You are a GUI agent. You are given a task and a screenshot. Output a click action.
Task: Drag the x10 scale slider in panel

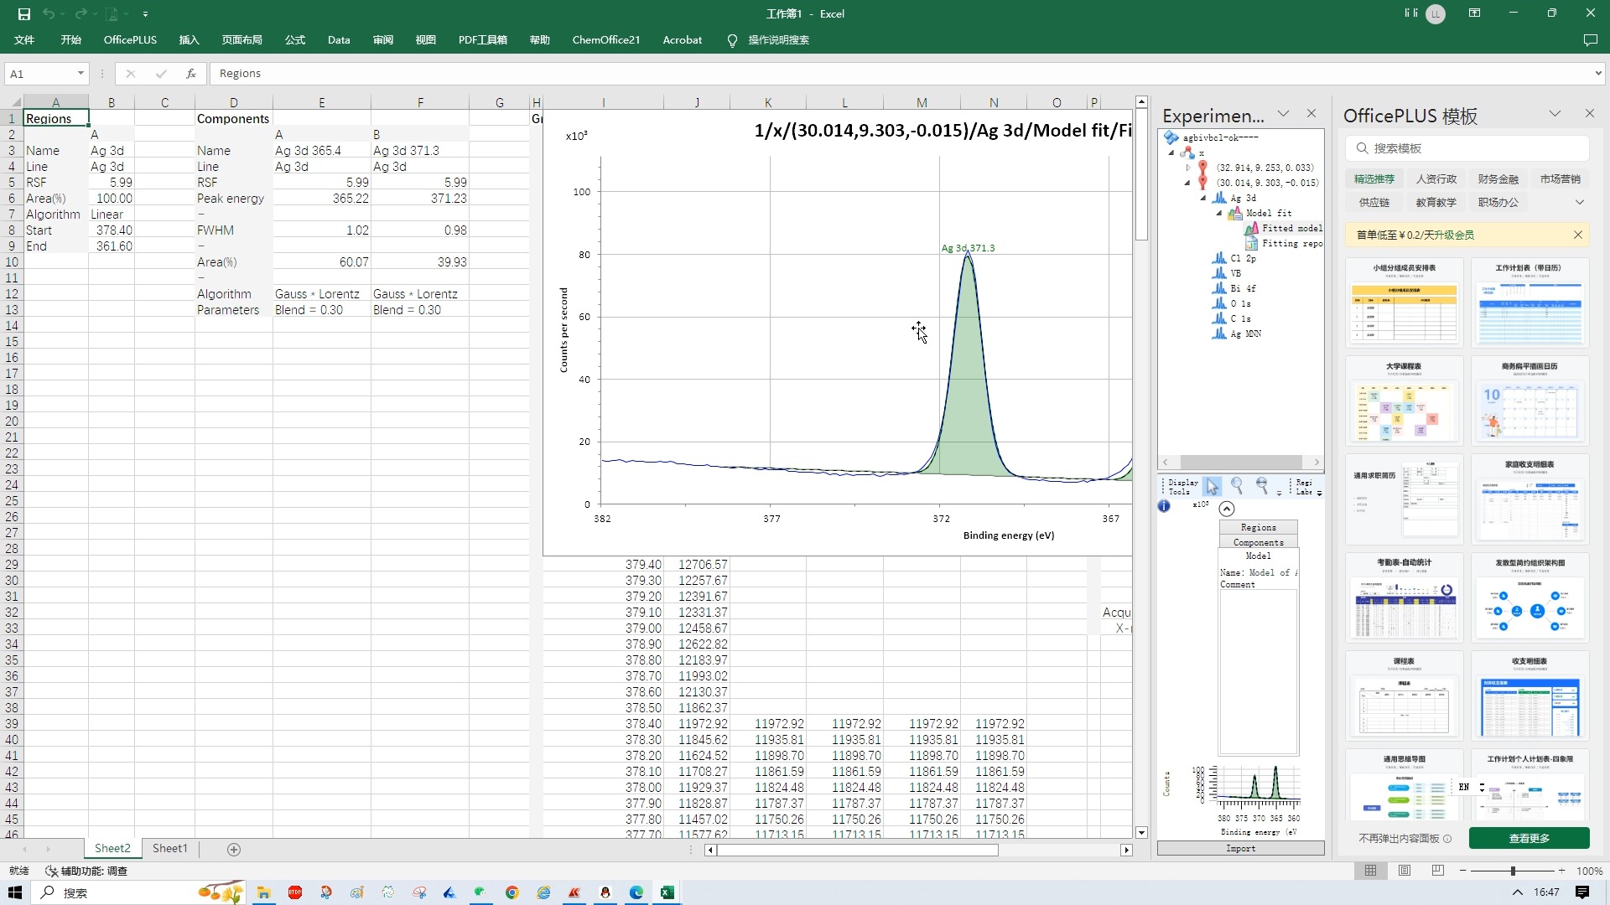pyautogui.click(x=1226, y=507)
